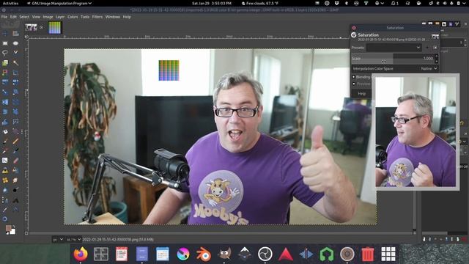Open the Windows menu
469x264 pixels.
click(112, 17)
